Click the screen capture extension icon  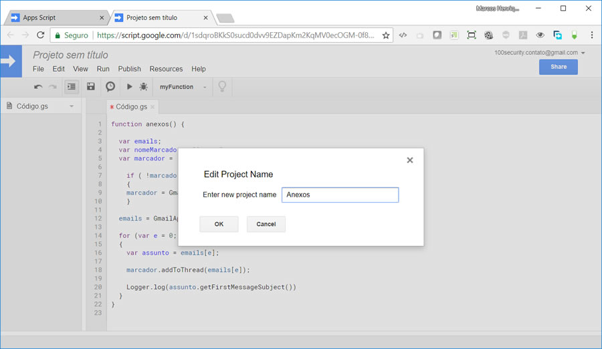point(472,35)
